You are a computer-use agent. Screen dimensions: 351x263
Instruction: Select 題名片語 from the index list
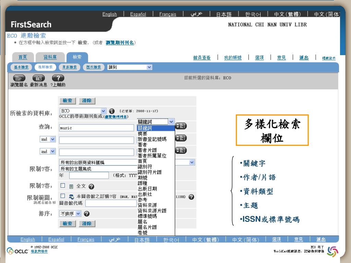click(156, 227)
